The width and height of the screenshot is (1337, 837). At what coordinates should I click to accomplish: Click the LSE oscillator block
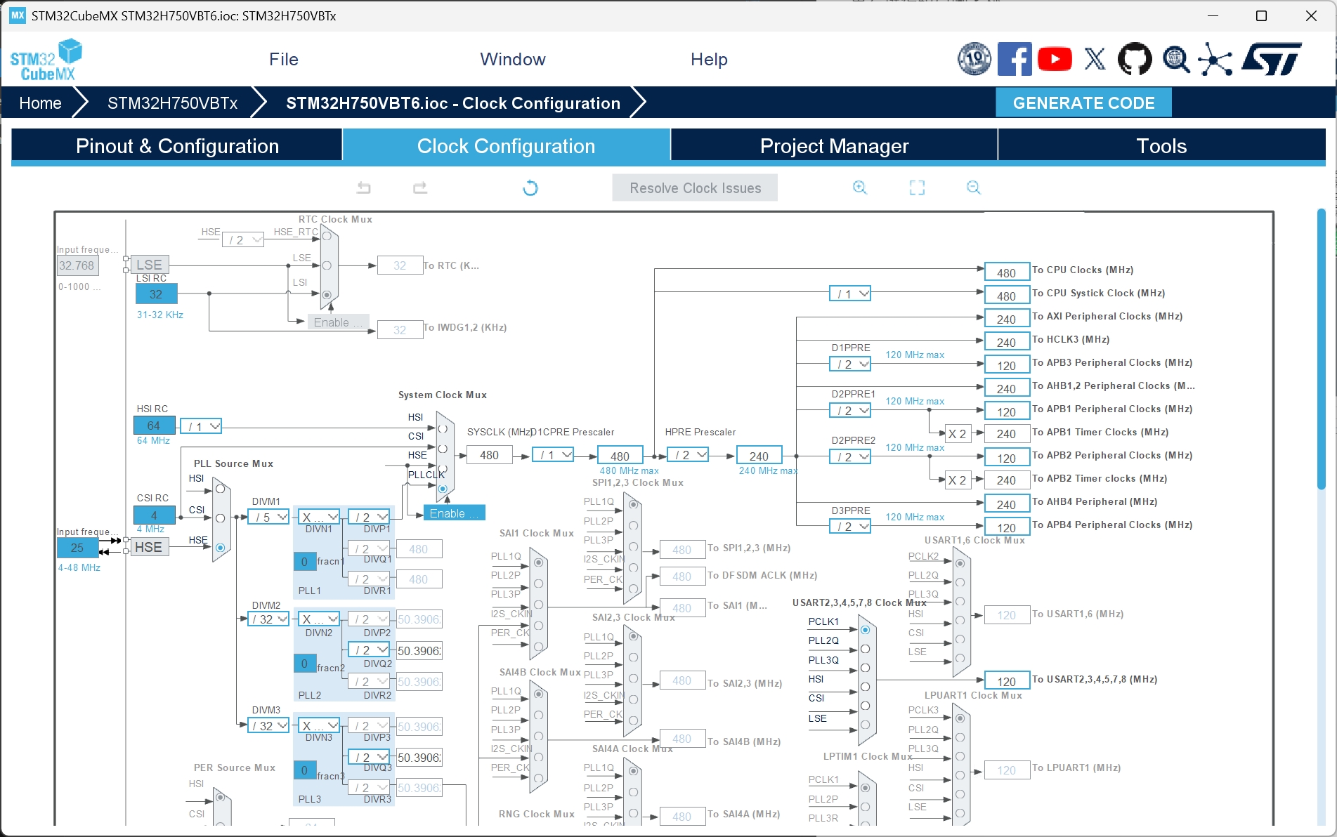point(149,265)
